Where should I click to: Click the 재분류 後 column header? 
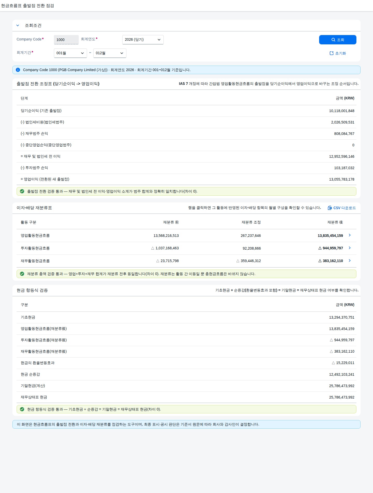(x=335, y=222)
